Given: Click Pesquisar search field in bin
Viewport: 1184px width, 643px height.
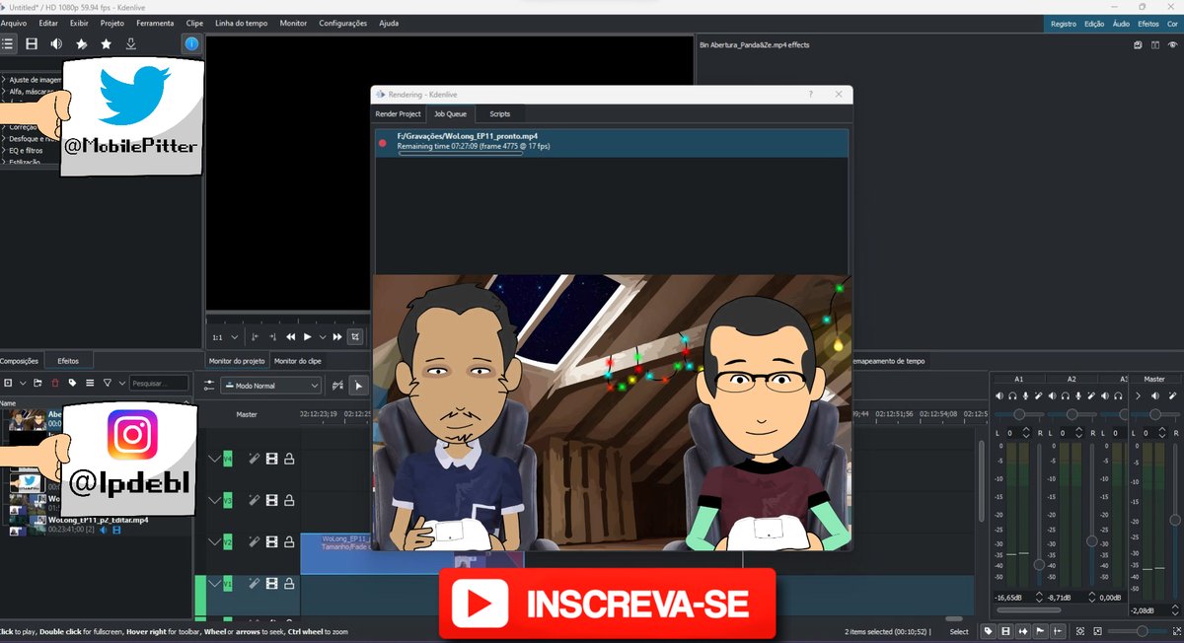Looking at the screenshot, I should [158, 383].
